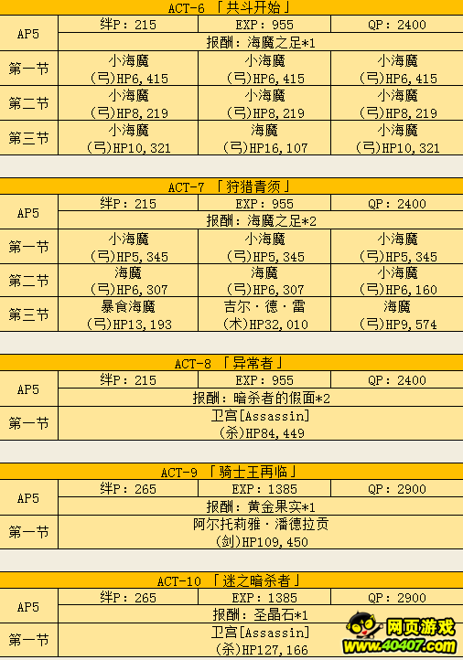Select the AP5 cell in ACT-8
The height and width of the screenshot is (660, 463).
pyautogui.click(x=28, y=389)
